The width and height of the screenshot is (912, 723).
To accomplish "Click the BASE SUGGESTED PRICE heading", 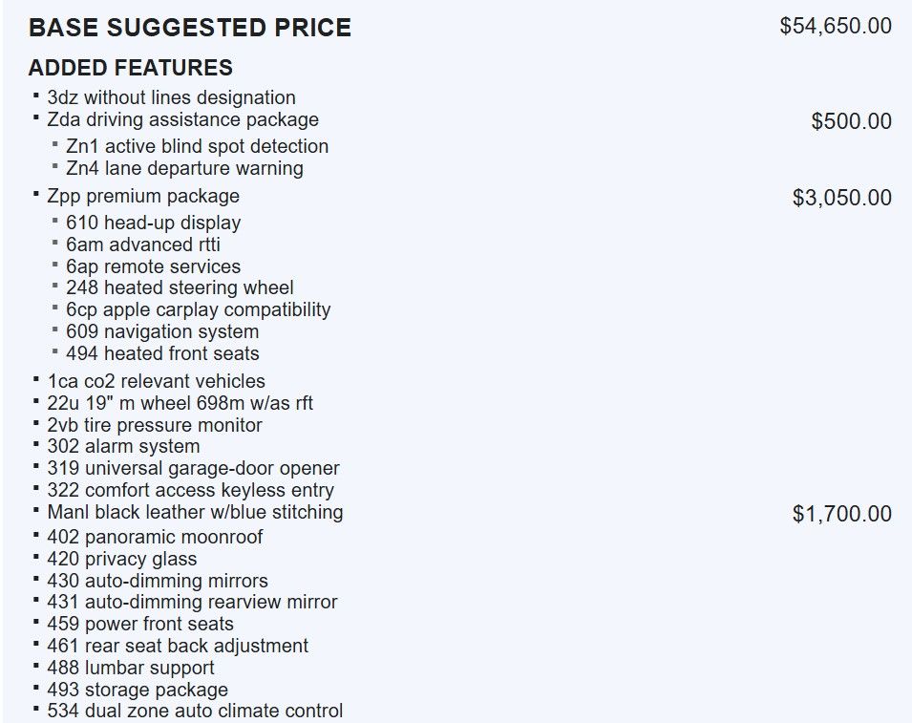I will 190,28.
